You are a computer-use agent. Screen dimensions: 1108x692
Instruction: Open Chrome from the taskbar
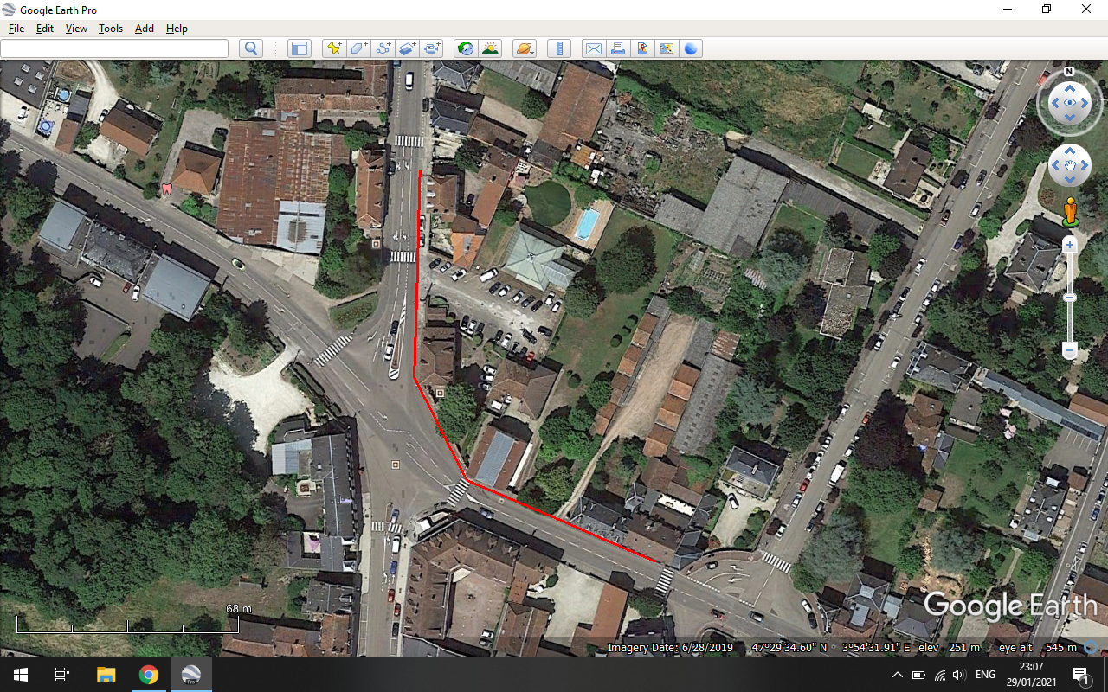coord(149,675)
